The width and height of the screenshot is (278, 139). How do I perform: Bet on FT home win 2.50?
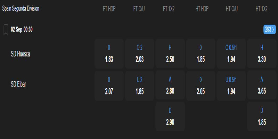click(x=170, y=54)
